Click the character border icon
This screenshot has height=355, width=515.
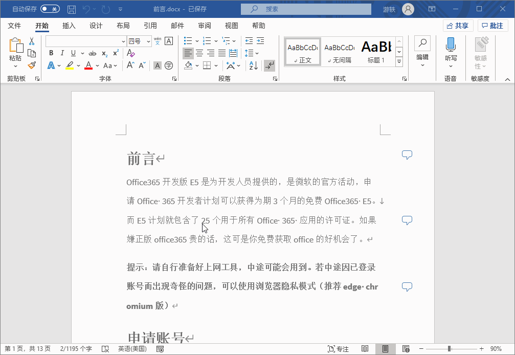169,41
